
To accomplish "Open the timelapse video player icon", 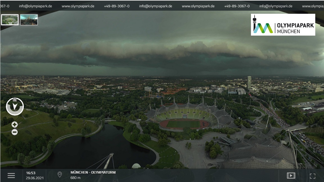I will (x=291, y=176).
